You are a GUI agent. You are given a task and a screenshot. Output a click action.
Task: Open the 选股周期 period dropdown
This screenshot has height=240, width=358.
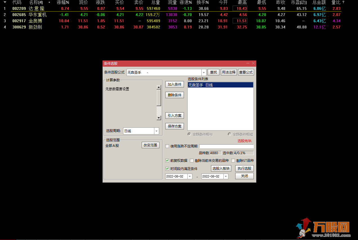pyautogui.click(x=157, y=131)
